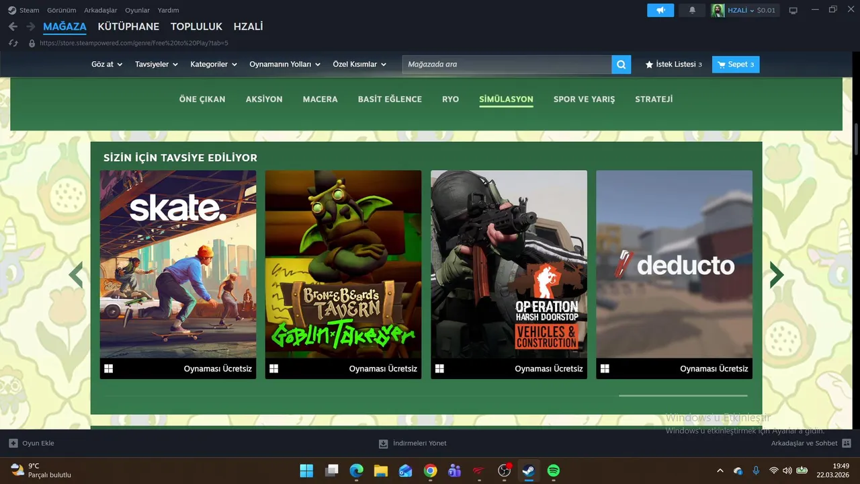Open the İstek Listesi wishlist button
The width and height of the screenshot is (860, 484).
(x=673, y=65)
